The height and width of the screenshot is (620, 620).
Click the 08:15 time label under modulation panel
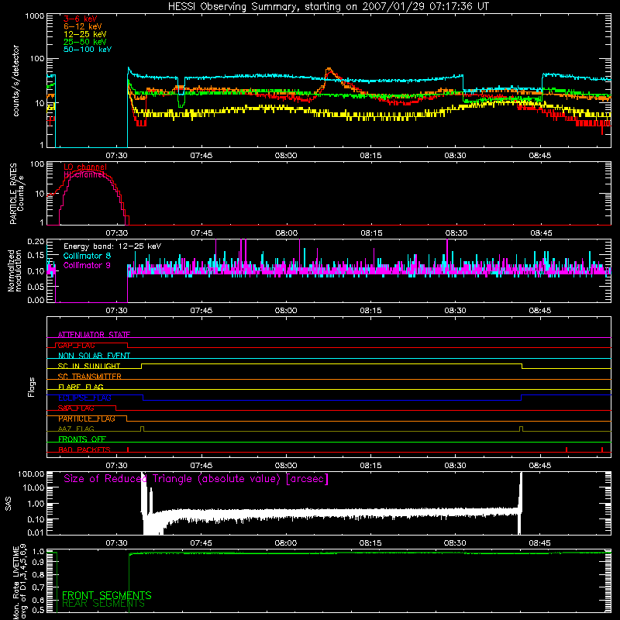click(x=371, y=311)
